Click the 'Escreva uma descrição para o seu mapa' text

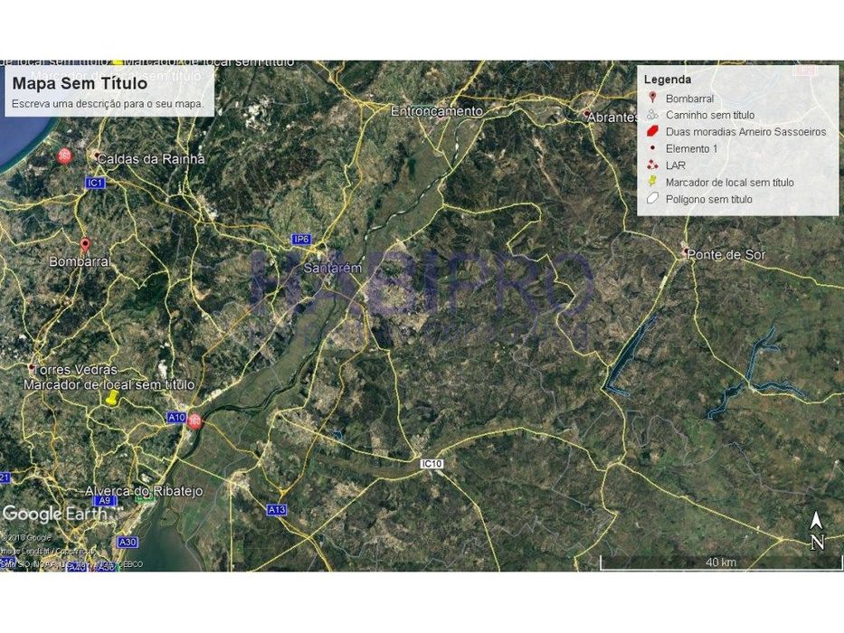(108, 104)
